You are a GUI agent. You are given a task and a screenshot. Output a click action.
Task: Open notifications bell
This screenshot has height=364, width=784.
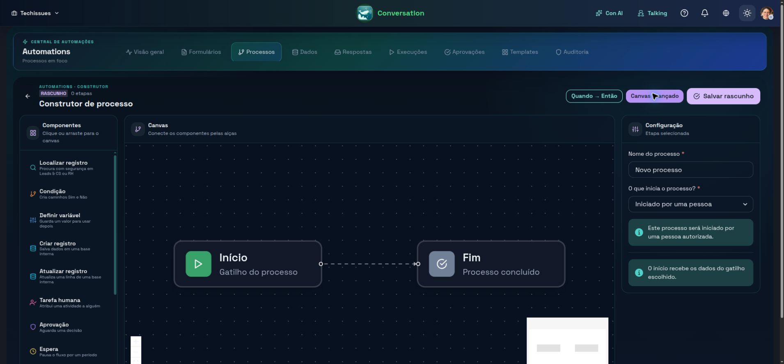coord(705,13)
